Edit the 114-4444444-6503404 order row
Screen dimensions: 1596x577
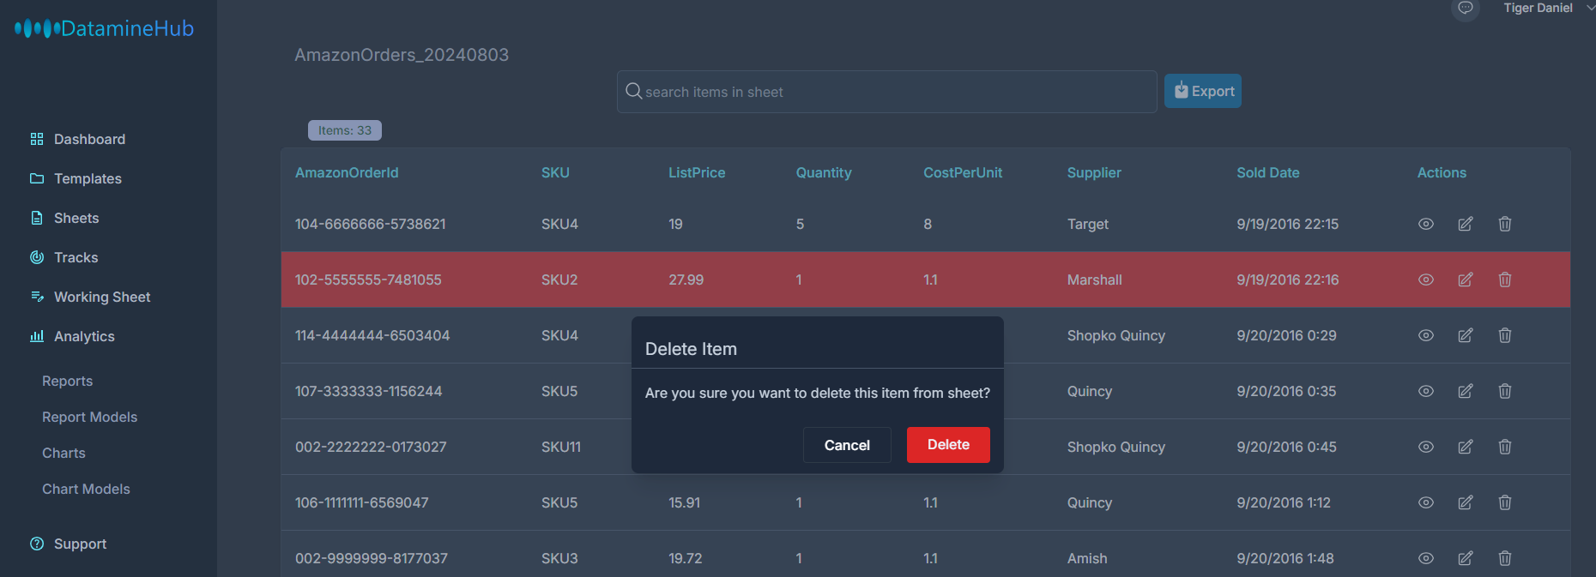click(1466, 335)
